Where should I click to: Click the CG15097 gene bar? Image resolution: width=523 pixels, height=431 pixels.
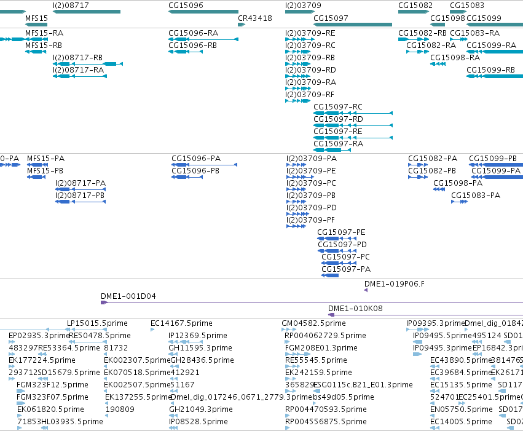pos(353,25)
